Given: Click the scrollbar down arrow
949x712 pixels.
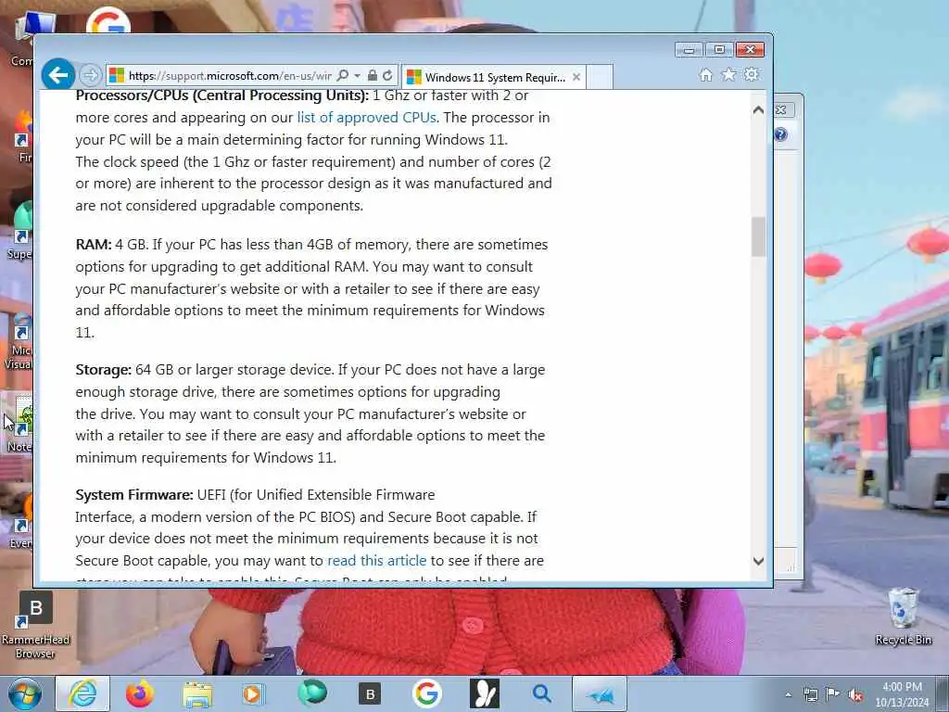Looking at the screenshot, I should 758,561.
